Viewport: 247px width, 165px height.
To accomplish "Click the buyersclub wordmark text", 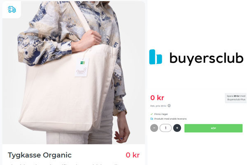I will [206, 58].
